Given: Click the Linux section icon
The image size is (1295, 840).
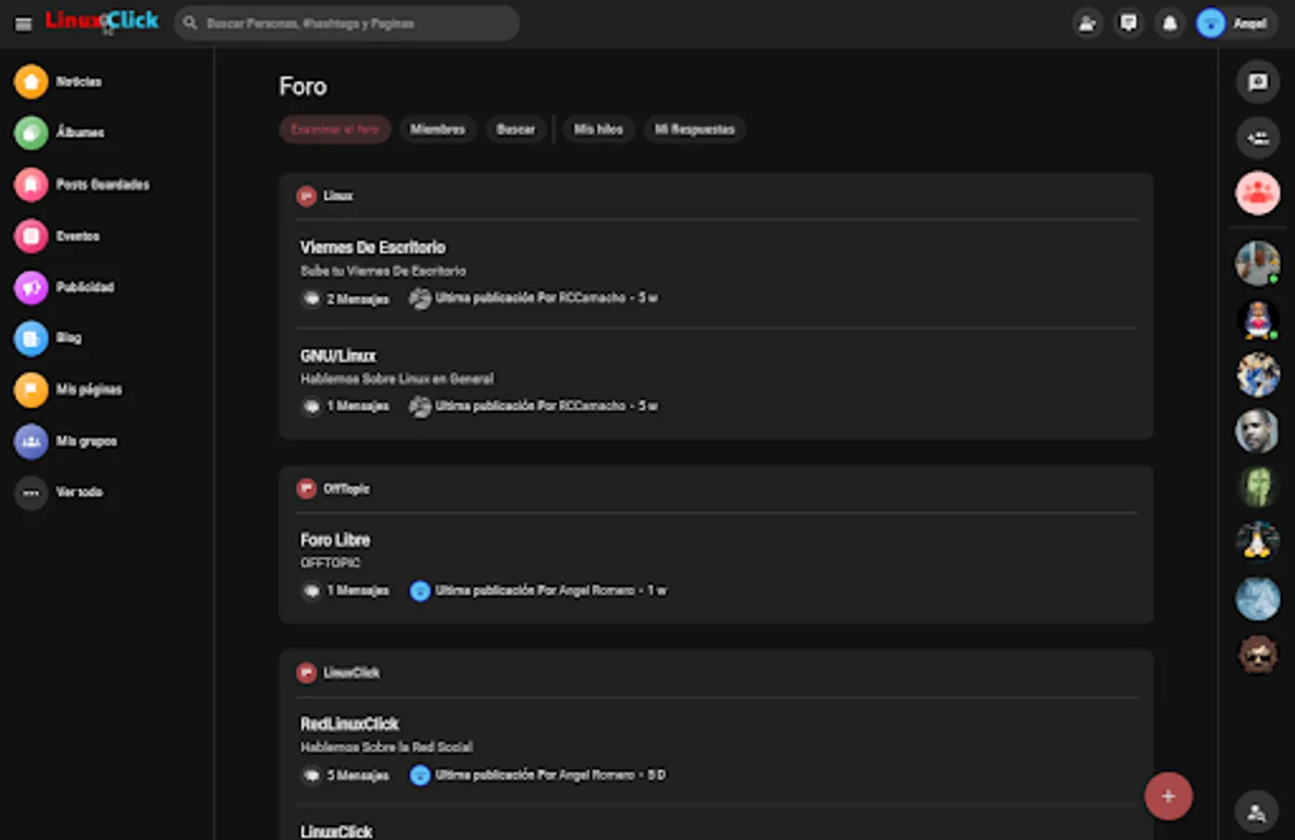Looking at the screenshot, I should (x=306, y=196).
